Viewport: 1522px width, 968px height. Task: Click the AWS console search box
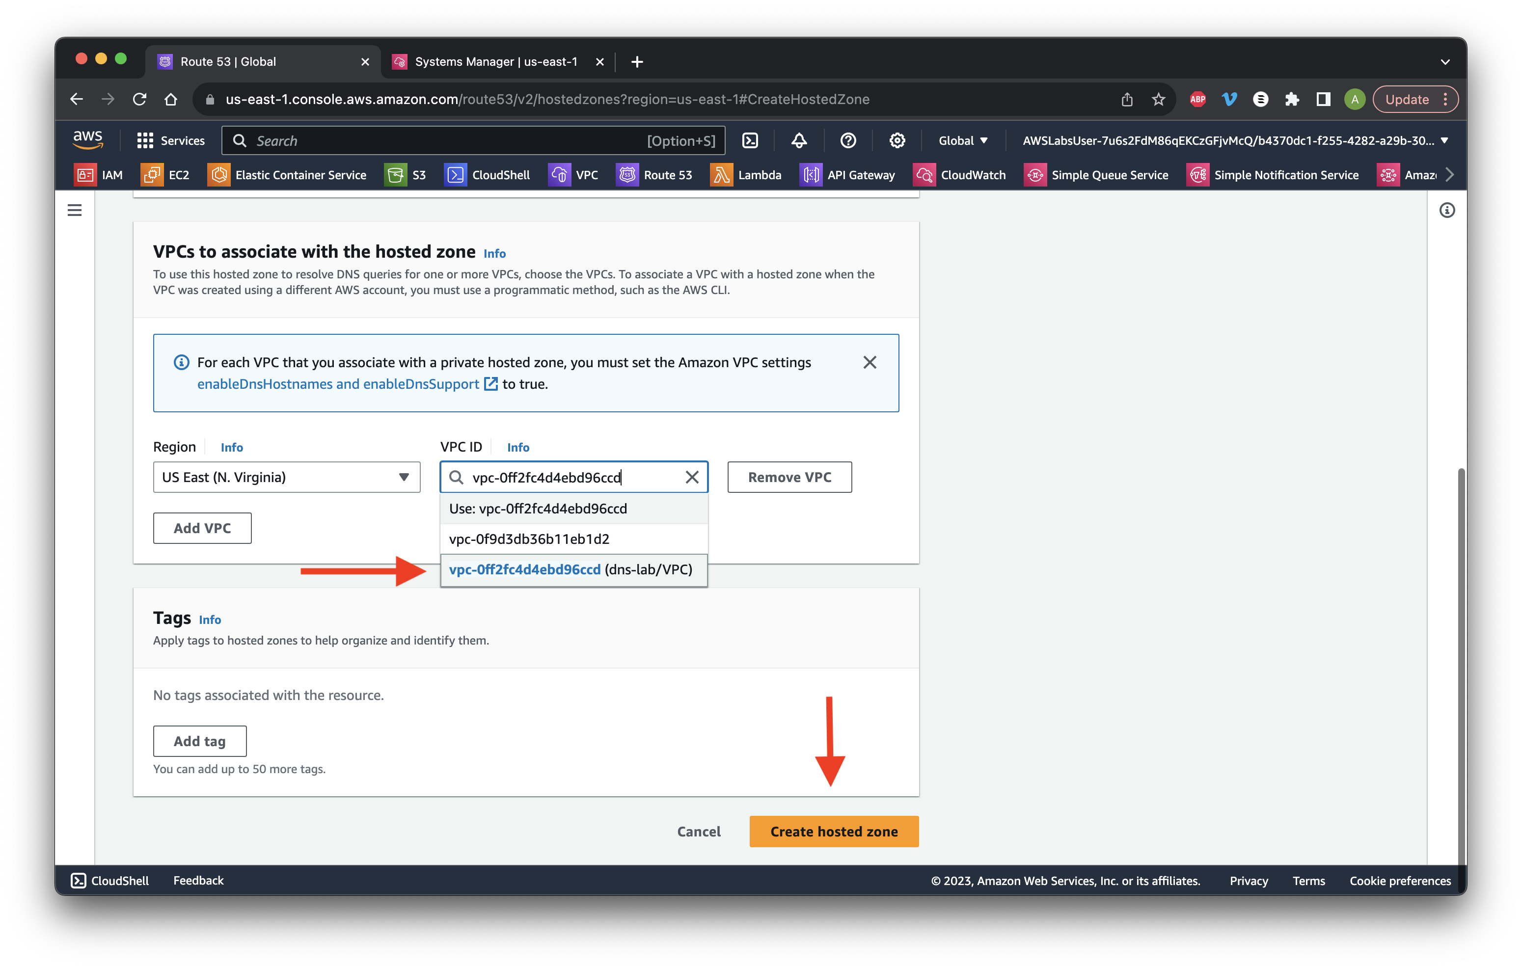coord(473,140)
